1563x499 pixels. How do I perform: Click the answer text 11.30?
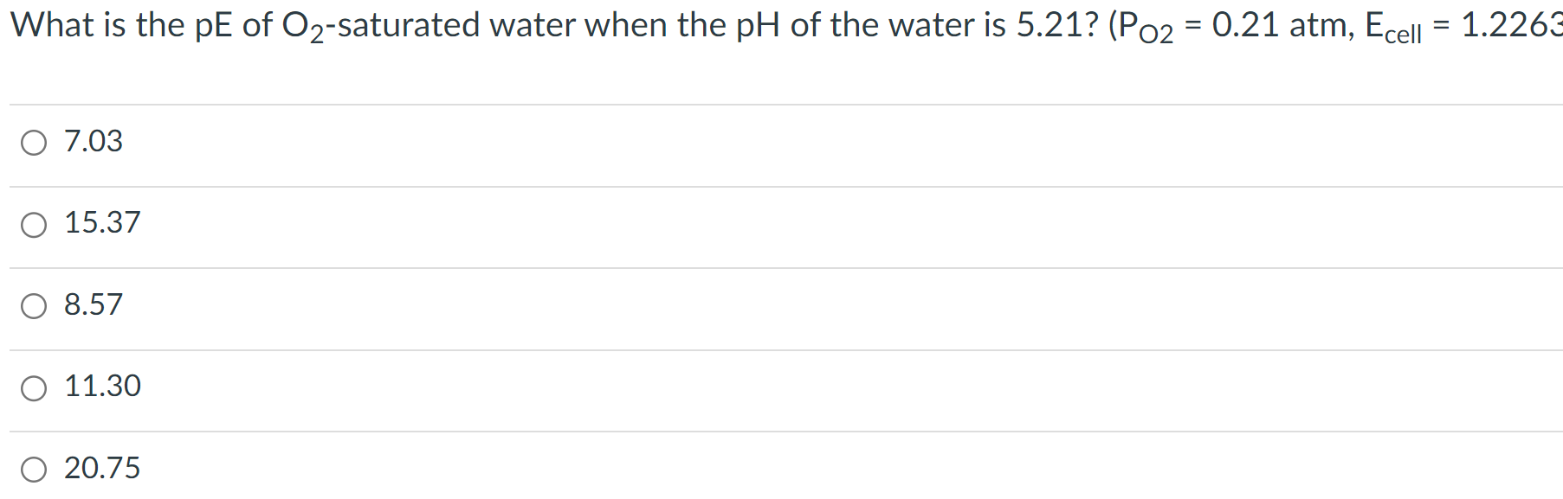tap(102, 386)
